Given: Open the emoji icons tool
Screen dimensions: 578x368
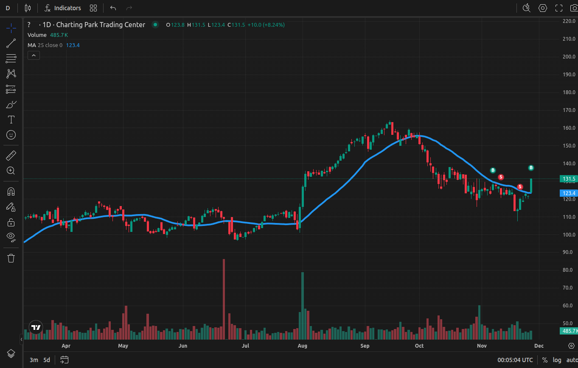Looking at the screenshot, I should click(11, 135).
